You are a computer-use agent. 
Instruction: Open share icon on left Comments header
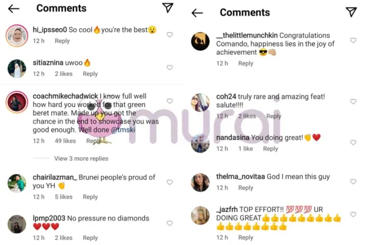(x=168, y=8)
